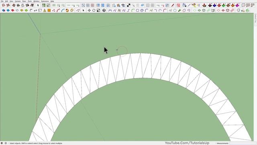This screenshot has width=257, height=145.
Task: Click the red dotted curve icon
Action: pos(58,10)
